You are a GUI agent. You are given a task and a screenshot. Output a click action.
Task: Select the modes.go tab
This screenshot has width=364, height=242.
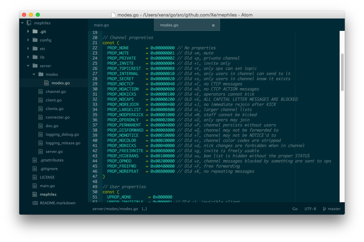coord(169,25)
